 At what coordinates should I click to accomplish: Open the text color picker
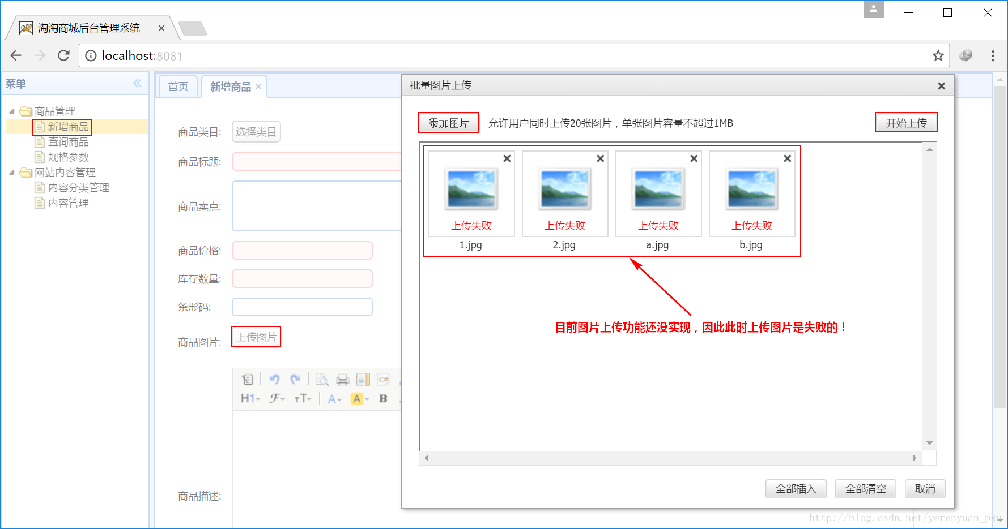pos(335,399)
